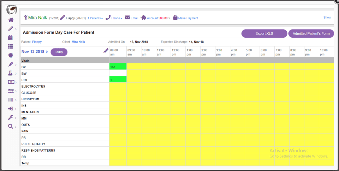Click the Export XLS button

click(264, 33)
